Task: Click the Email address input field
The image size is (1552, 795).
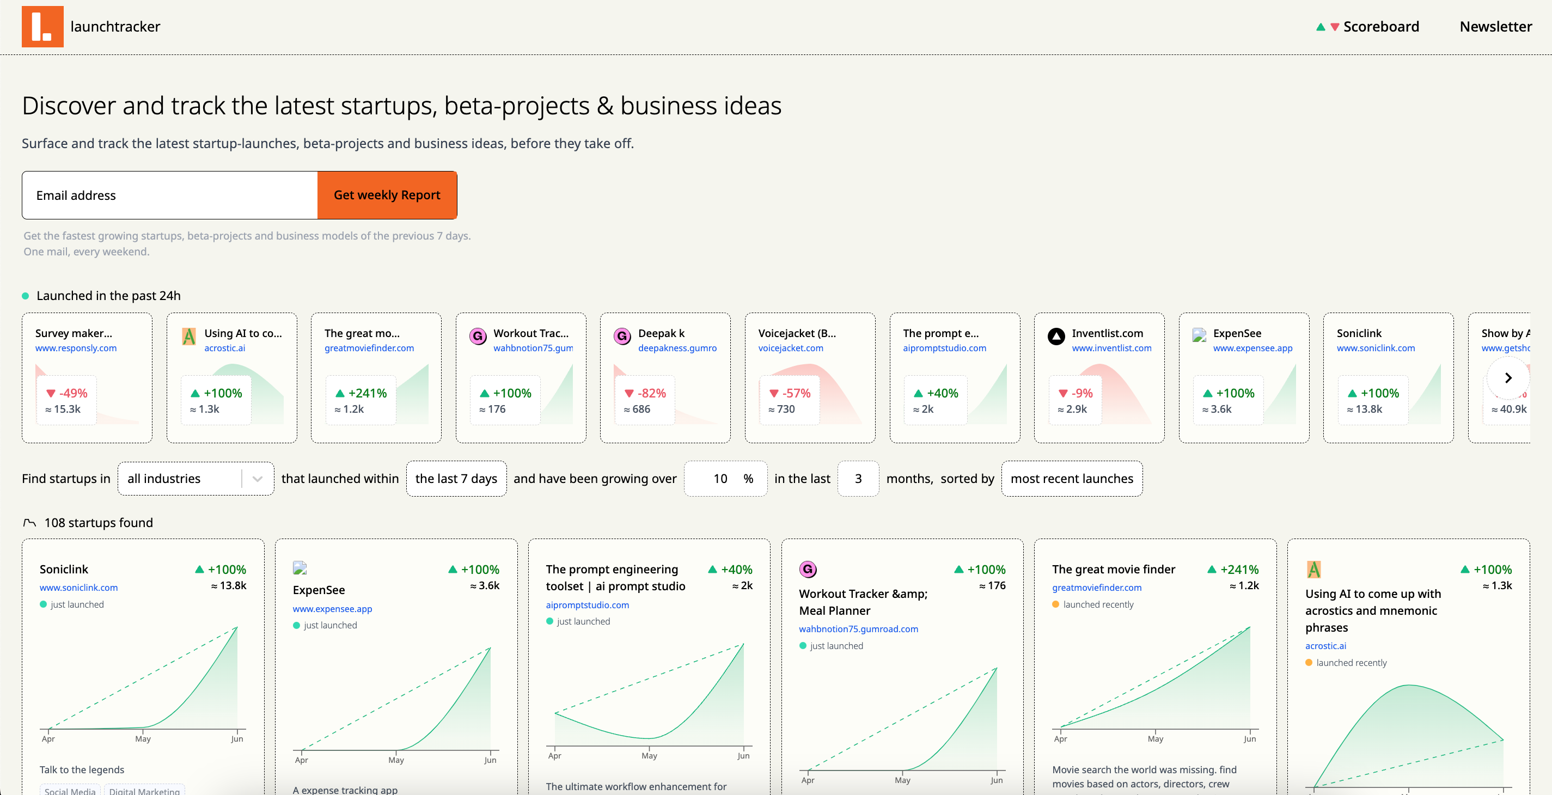Action: point(170,195)
